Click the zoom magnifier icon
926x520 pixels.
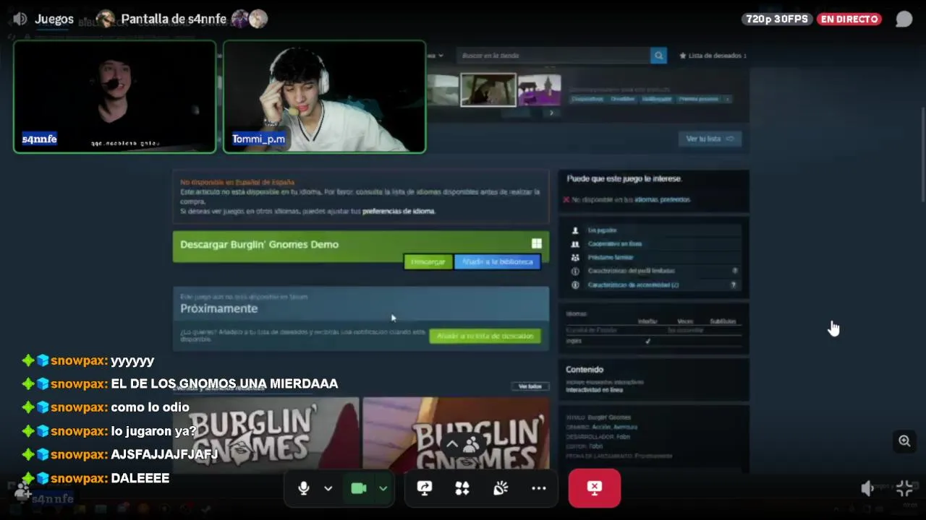click(x=904, y=441)
